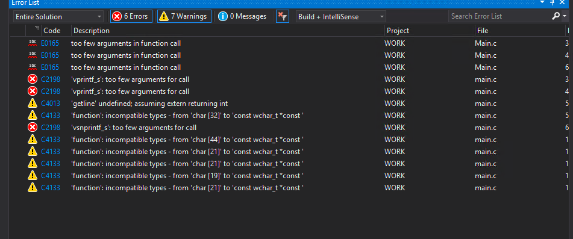
Task: Open the Build + IntelliSense dropdown
Action: tap(340, 16)
